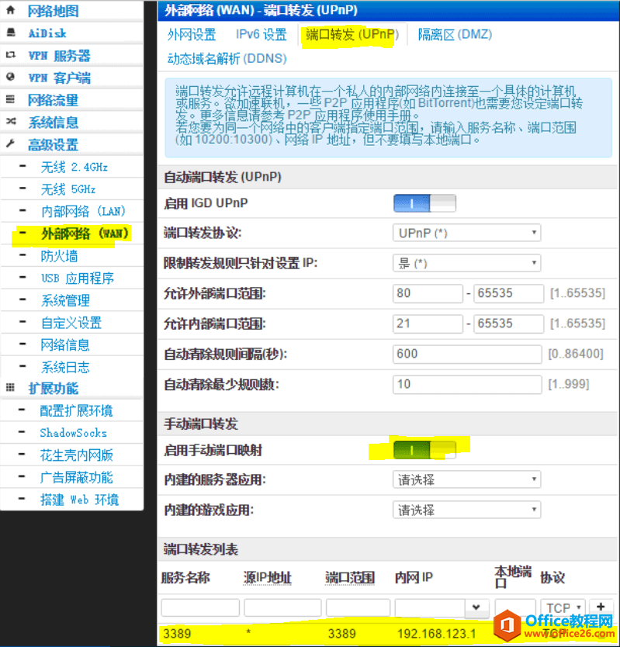Viewport: 620px width, 647px height.
Task: Expand the 扩展功能 menu
Action: (x=53, y=389)
